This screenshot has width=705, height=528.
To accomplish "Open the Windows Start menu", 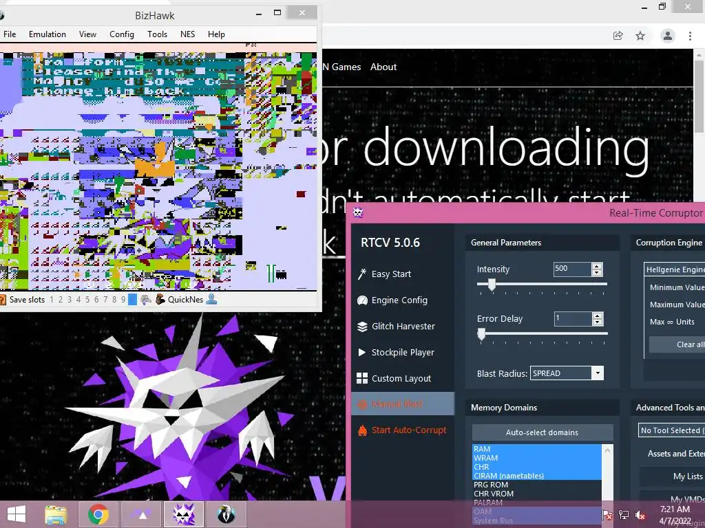I will click(x=17, y=514).
